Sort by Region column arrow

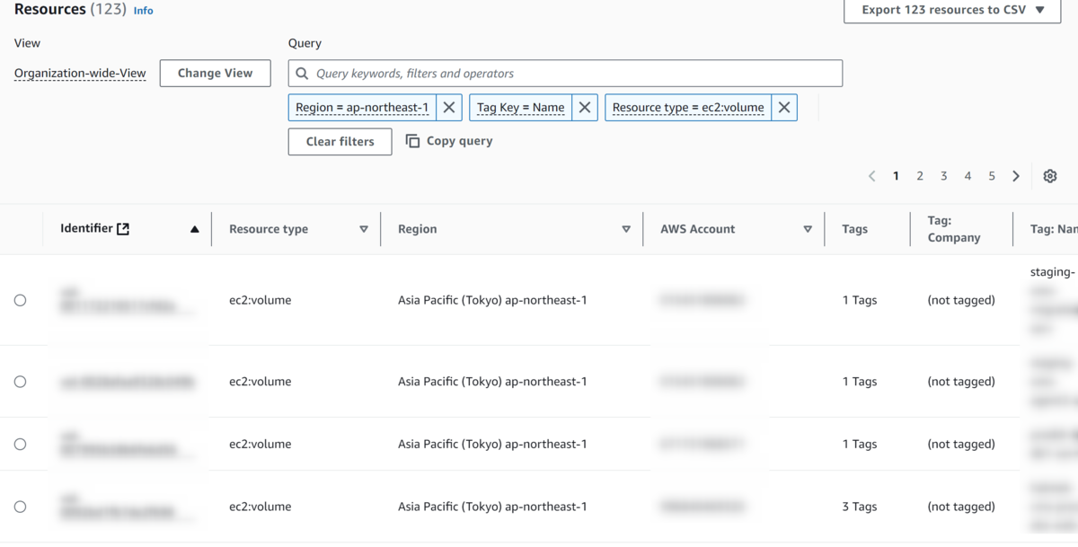point(626,229)
